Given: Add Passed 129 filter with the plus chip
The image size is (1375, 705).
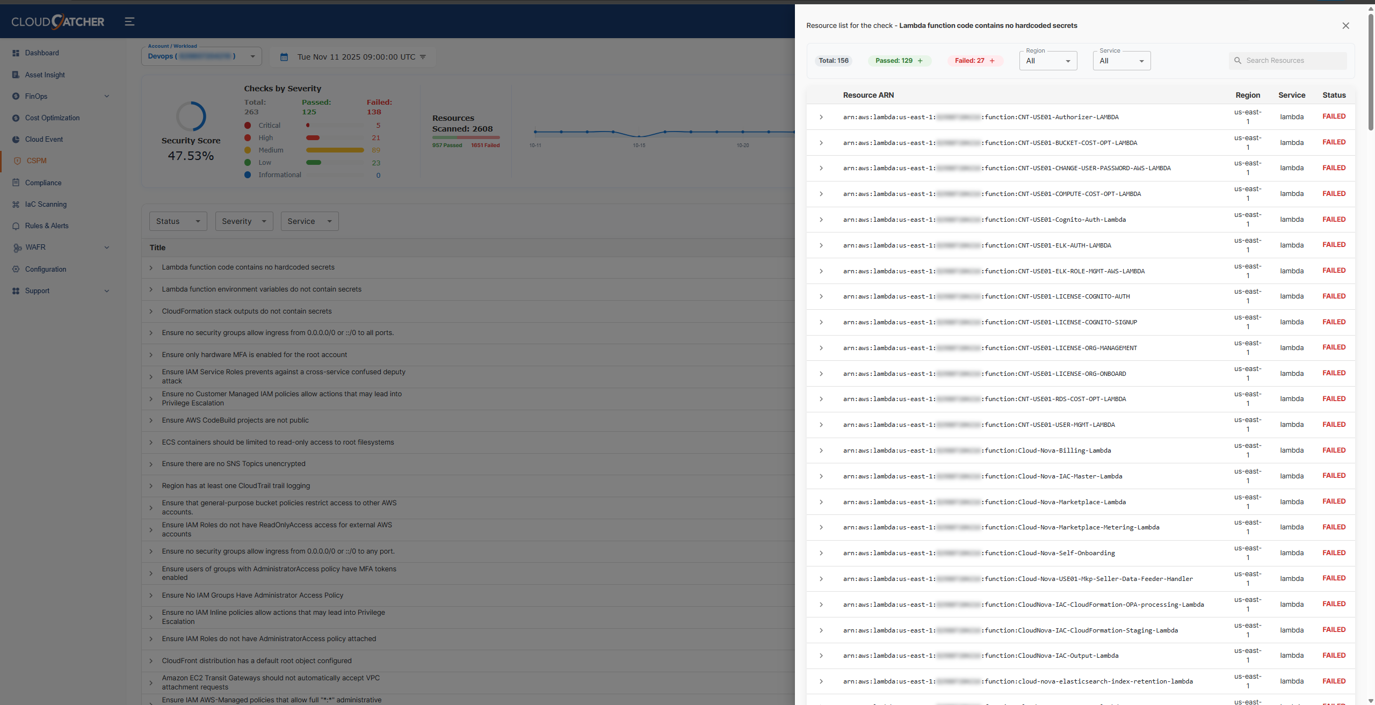Looking at the screenshot, I should pyautogui.click(x=920, y=61).
